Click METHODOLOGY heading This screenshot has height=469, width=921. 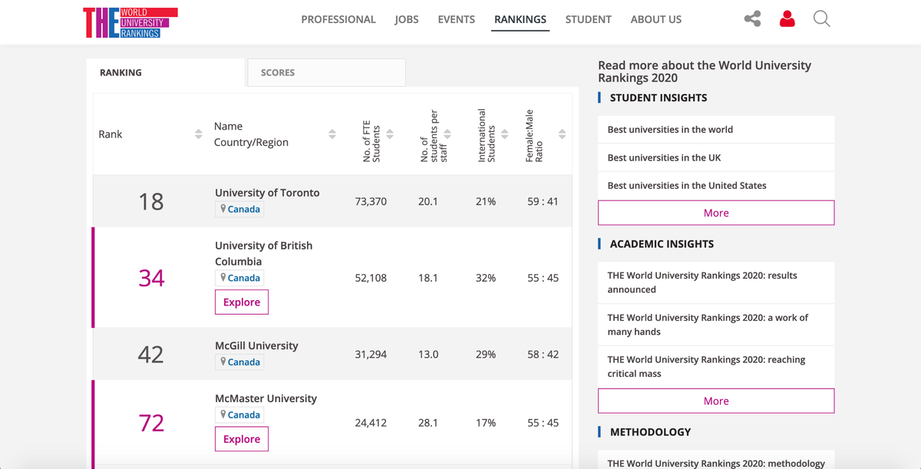650,432
